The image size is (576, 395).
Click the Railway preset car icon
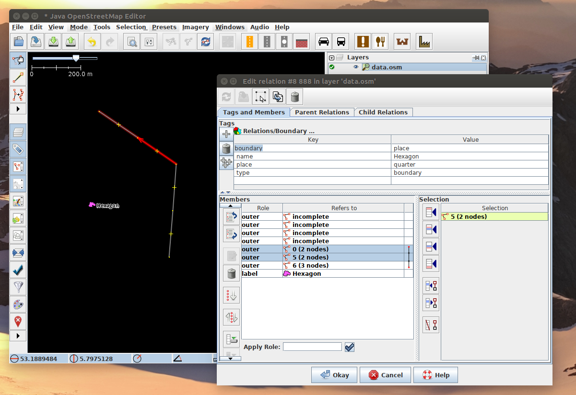pyautogui.click(x=324, y=42)
